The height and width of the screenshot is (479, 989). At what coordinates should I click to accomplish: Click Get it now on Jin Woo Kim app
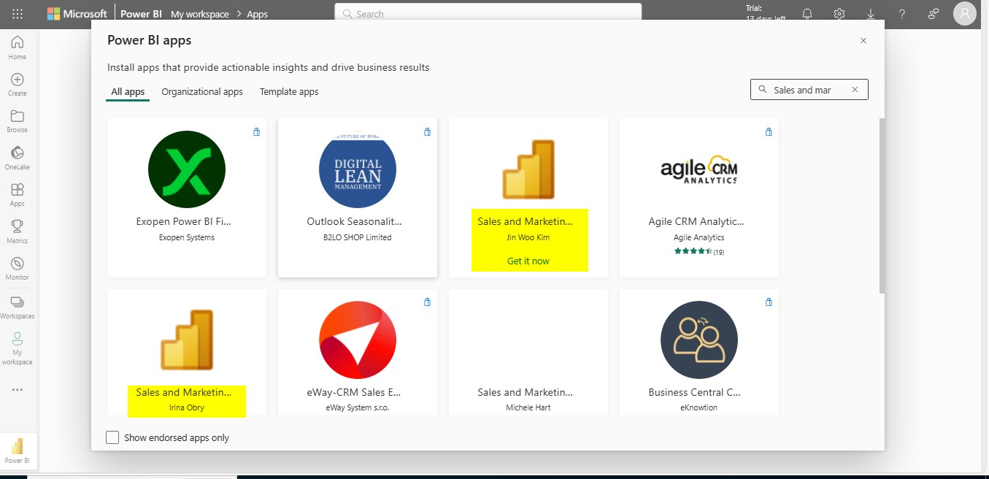(528, 261)
